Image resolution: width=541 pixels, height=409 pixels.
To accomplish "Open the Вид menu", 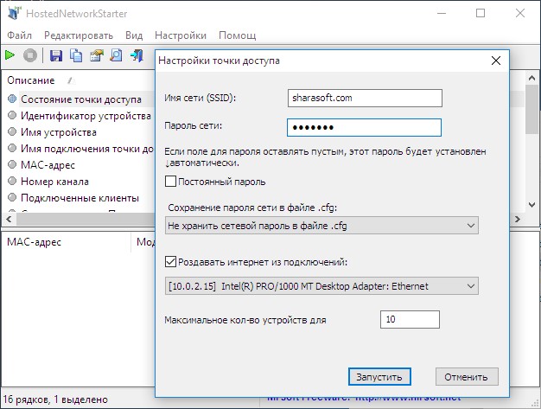I will pos(134,35).
